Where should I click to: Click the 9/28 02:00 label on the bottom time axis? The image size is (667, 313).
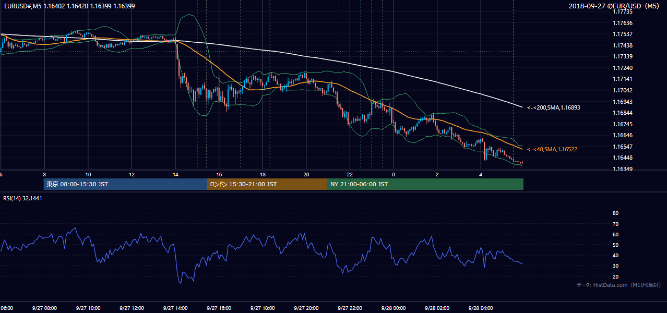click(x=437, y=308)
